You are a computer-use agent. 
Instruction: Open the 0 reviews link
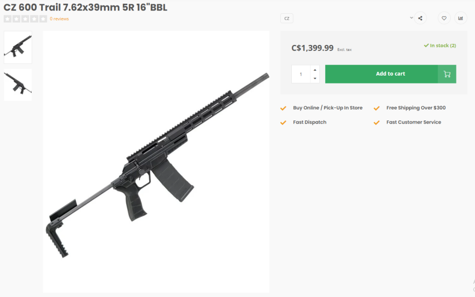point(59,19)
